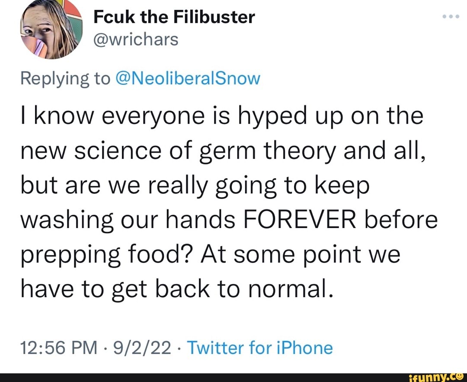467x382 pixels.
Task: Click the display name Fcuk the Filibuster
Action: tap(173, 17)
